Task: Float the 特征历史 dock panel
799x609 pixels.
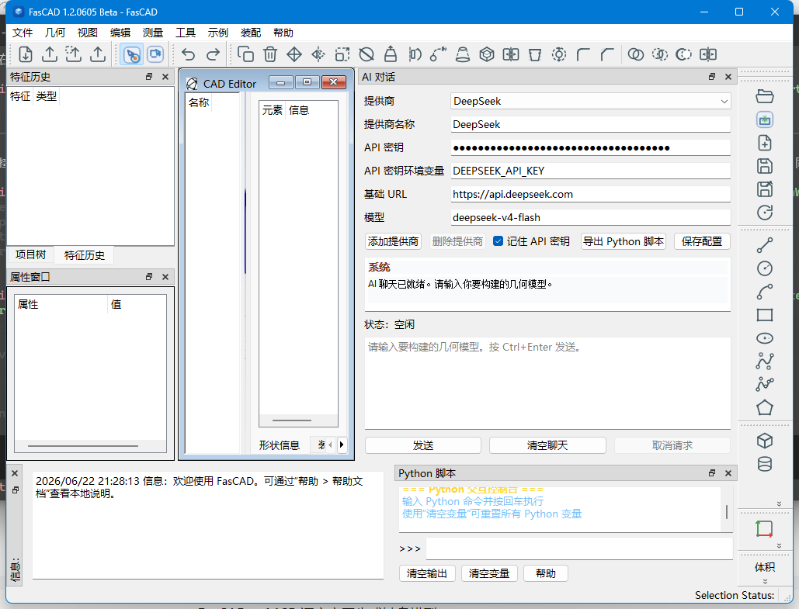Action: [149, 76]
